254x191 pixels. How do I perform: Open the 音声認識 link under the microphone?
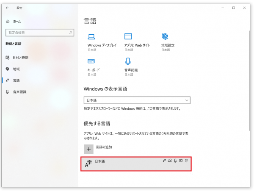click(x=131, y=70)
